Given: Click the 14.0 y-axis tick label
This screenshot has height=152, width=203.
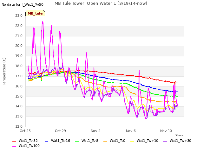Looking at the screenshot, I should pos(19,106).
